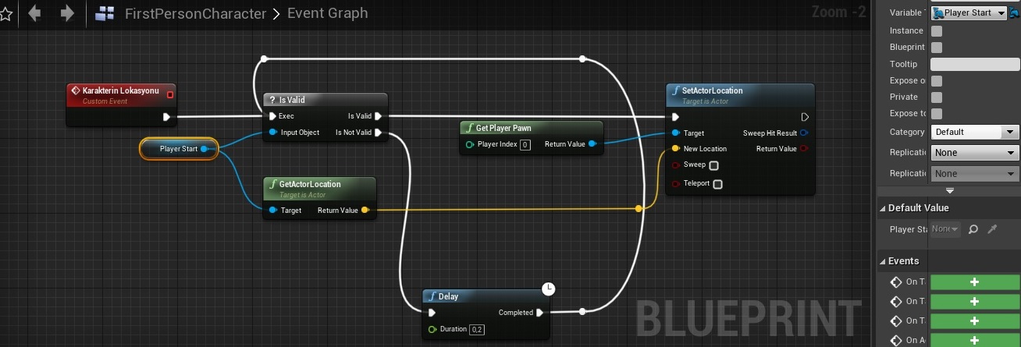The width and height of the screenshot is (1021, 347).
Task: Click exec input pin on SetActorLocation
Action: point(676,117)
